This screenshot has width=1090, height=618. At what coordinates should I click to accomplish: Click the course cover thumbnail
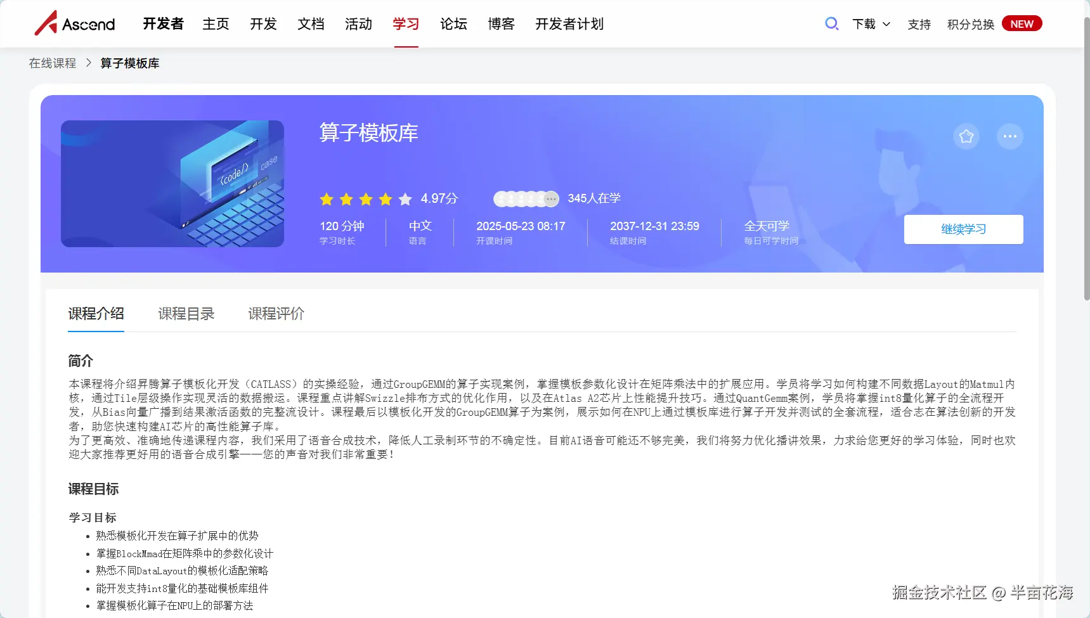point(172,184)
